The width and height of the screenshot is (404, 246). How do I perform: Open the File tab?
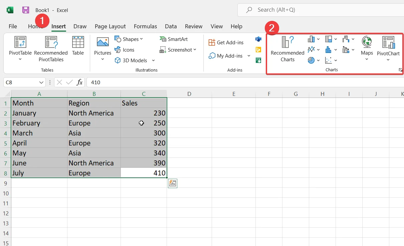pyautogui.click(x=13, y=26)
